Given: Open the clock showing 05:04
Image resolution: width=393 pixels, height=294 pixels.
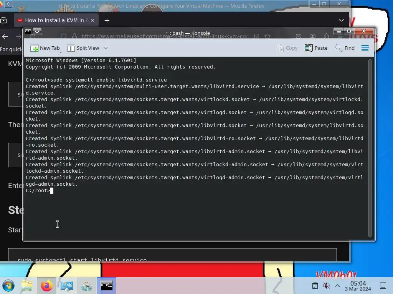Looking at the screenshot, I should [x=358, y=286].
